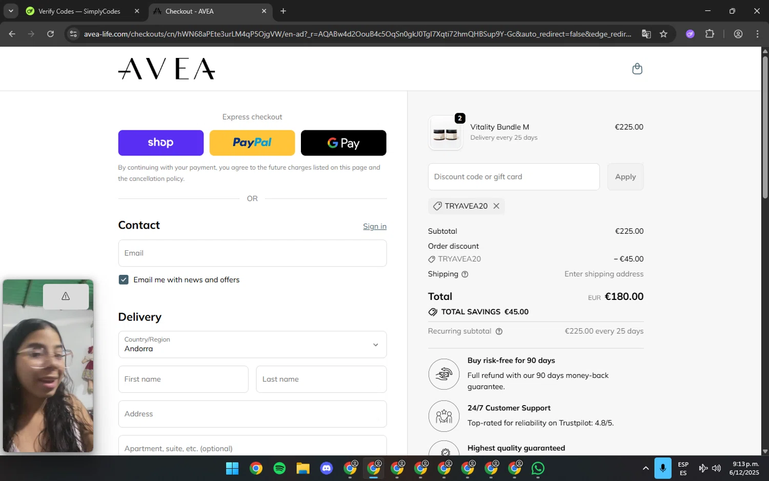This screenshot has height=481, width=769.
Task: Open the purple SimplyCodes extension icon
Action: pyautogui.click(x=690, y=34)
